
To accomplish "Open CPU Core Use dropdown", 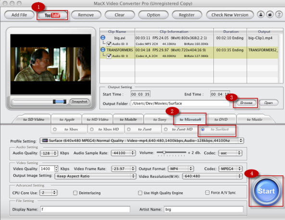I will [x=49, y=193].
